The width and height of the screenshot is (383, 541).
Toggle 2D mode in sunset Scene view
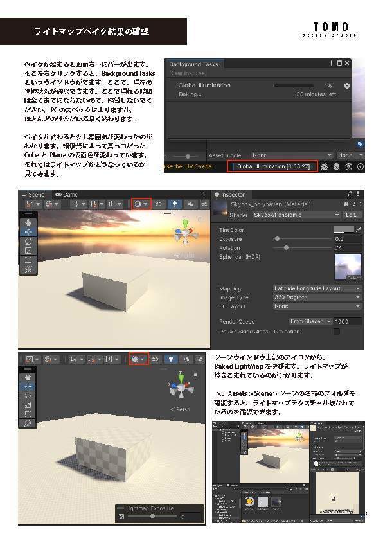tap(158, 204)
